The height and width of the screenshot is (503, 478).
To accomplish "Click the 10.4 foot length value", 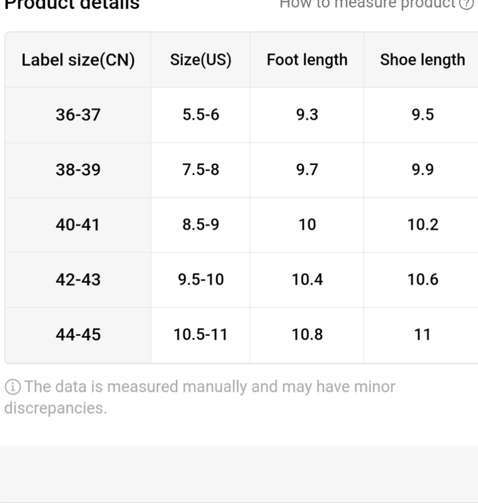I will (307, 280).
